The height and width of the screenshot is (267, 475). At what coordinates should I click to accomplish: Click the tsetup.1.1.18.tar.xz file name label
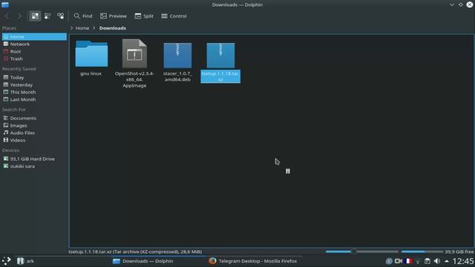click(x=220, y=76)
